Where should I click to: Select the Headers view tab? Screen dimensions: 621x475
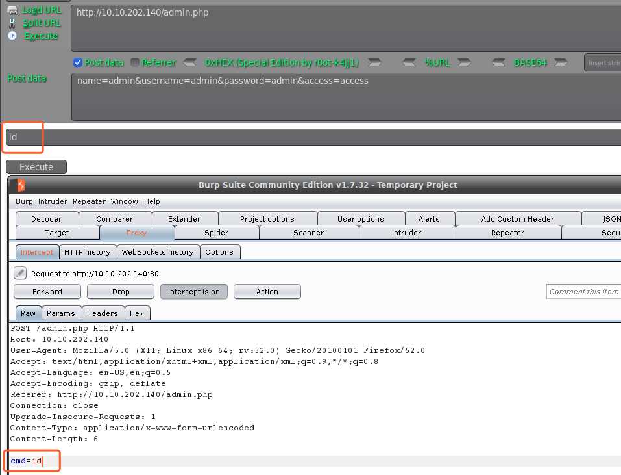click(103, 313)
